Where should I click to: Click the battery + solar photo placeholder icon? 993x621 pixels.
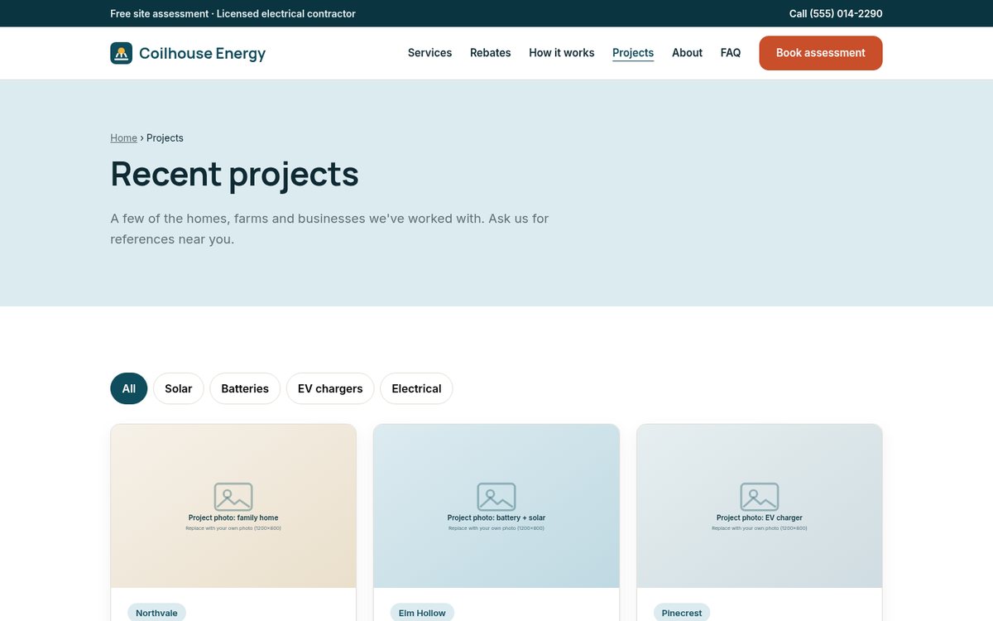tap(496, 497)
